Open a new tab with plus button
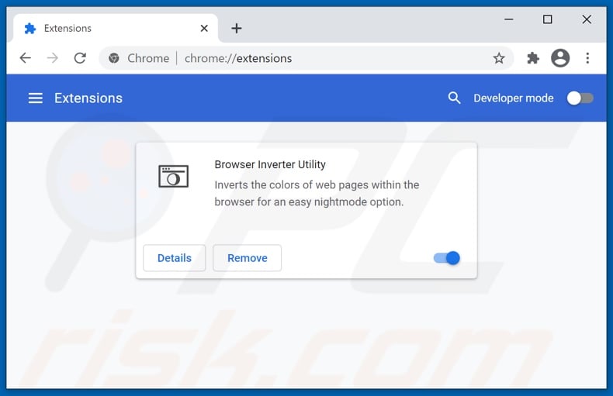This screenshot has height=396, width=613. [237, 28]
